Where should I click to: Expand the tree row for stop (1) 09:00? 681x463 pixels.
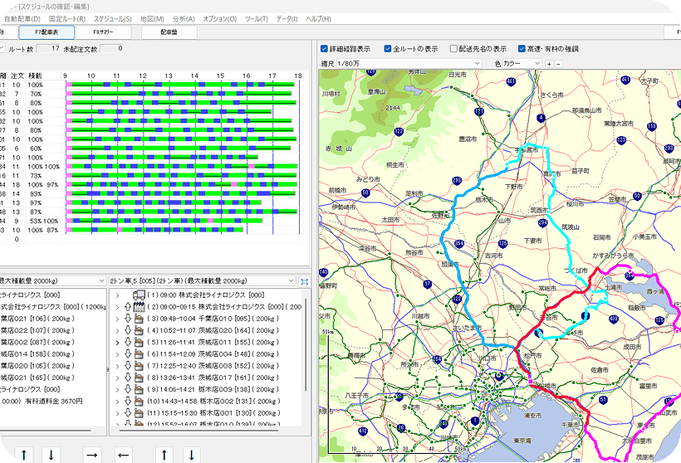click(117, 295)
